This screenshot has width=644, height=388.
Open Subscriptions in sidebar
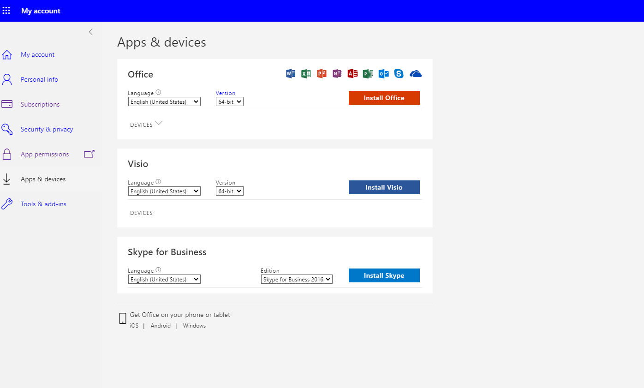(x=40, y=104)
